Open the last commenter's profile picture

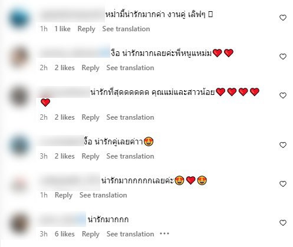tap(19, 224)
